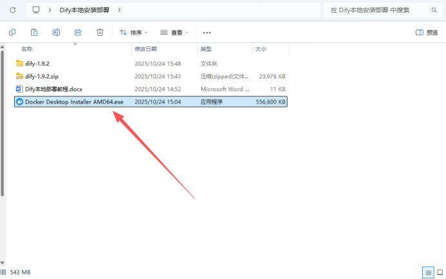Toggle the 预览 preview pane button
Screen dimensions: 446x279
pyautogui.click(x=427, y=33)
